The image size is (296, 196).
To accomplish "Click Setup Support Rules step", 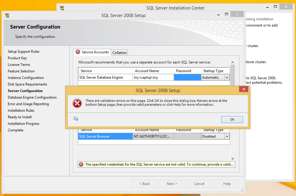I will (24, 52).
